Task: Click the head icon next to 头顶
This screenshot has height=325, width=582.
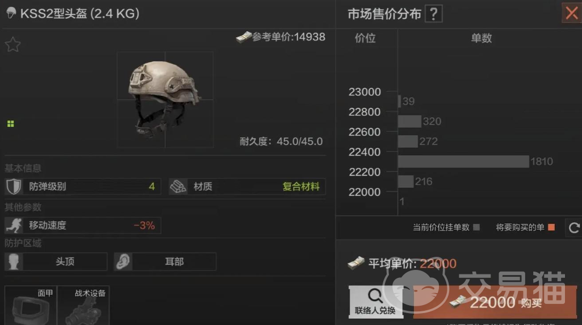Action: [x=14, y=261]
